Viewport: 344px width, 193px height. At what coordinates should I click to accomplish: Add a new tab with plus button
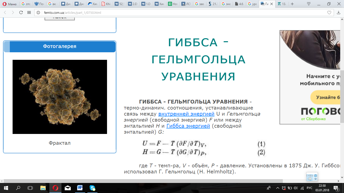pyautogui.click(x=292, y=4)
